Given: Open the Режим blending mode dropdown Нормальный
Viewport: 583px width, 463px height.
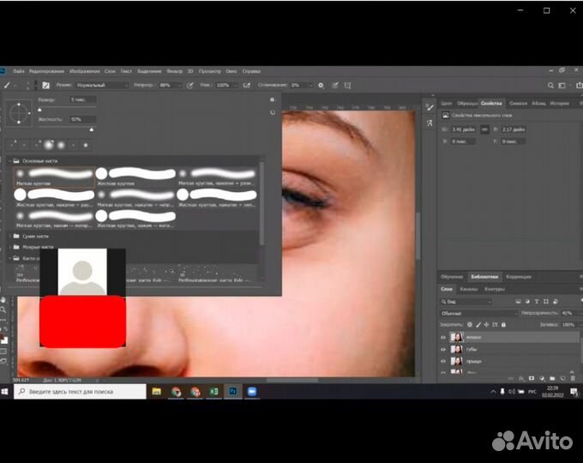Looking at the screenshot, I should [x=102, y=86].
